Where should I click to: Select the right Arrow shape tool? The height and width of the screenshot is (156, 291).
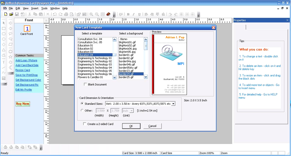pos(10,23)
